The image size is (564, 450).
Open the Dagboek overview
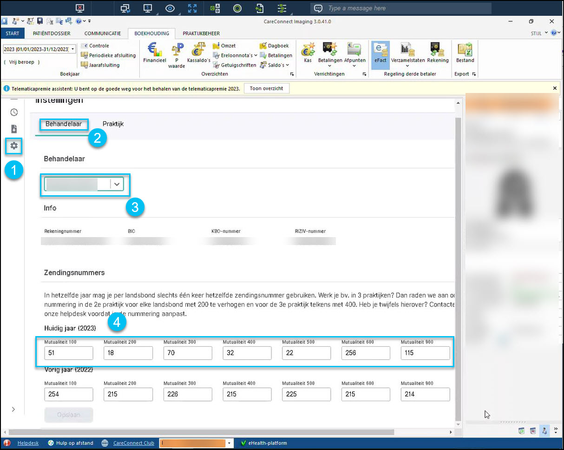274,46
